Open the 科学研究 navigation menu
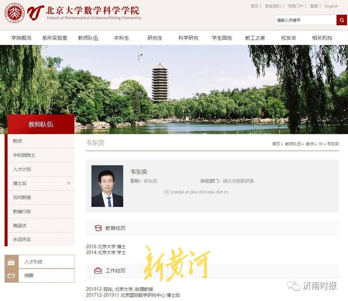 188,38
